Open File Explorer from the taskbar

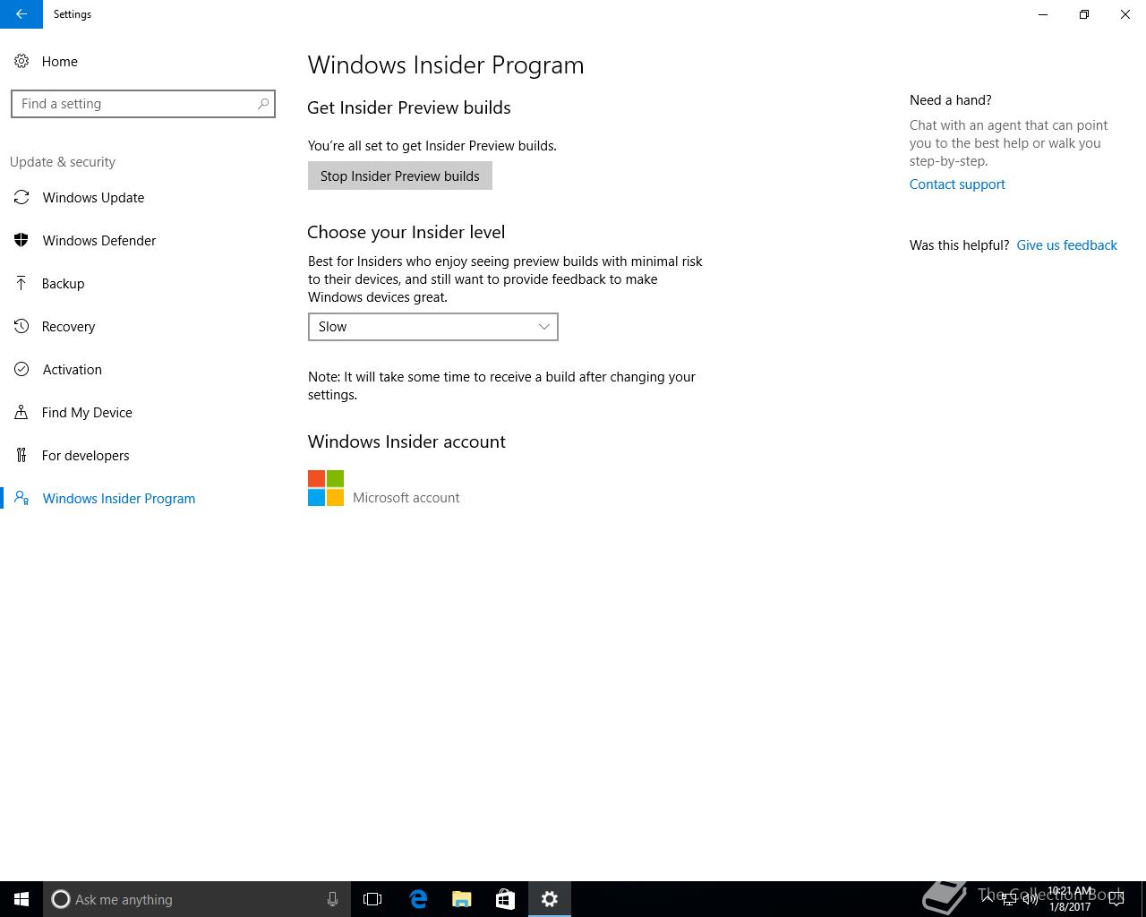tap(462, 899)
